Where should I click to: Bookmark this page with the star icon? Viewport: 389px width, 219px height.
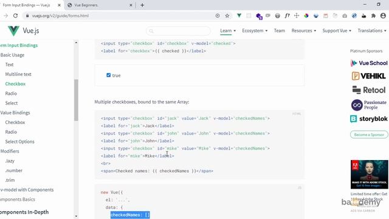pyautogui.click(x=227, y=16)
